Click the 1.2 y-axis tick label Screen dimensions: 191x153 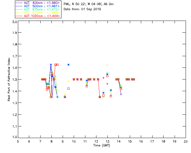15,115
